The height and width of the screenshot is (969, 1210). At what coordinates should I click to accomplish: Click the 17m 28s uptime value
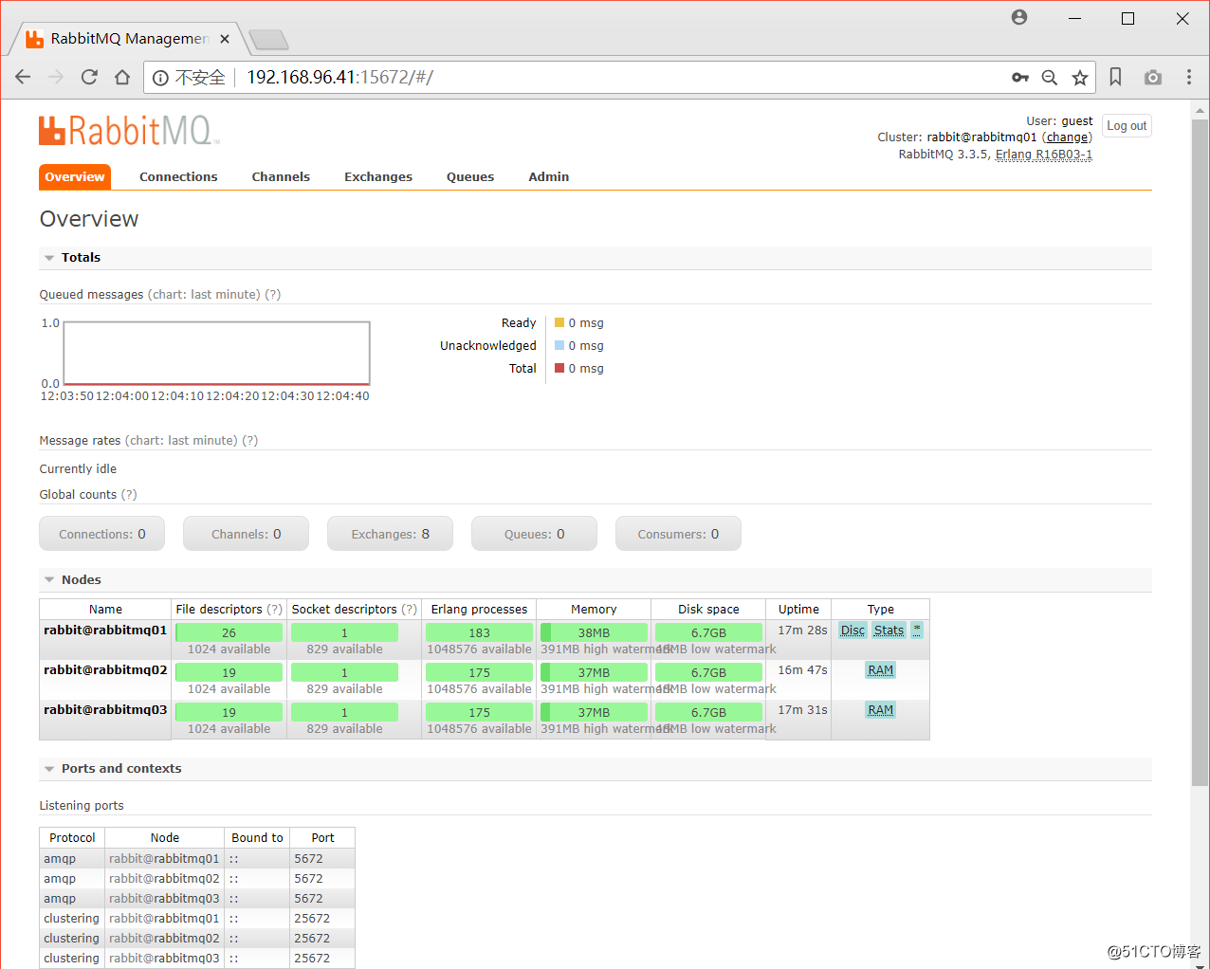(802, 631)
